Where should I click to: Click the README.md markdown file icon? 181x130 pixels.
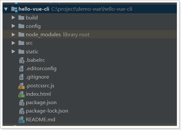21,120
